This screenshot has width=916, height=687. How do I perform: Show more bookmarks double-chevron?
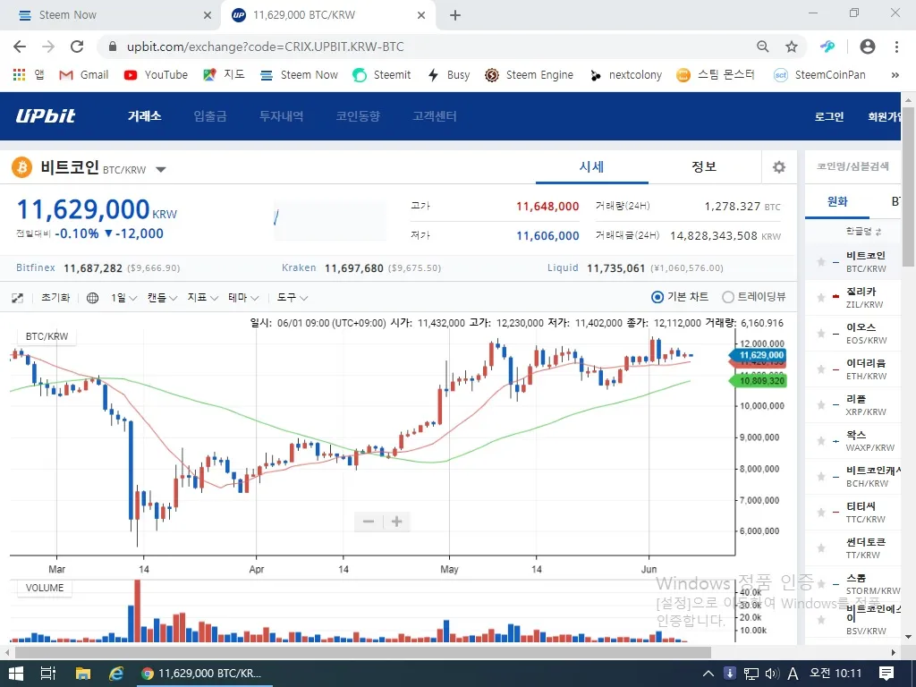895,75
